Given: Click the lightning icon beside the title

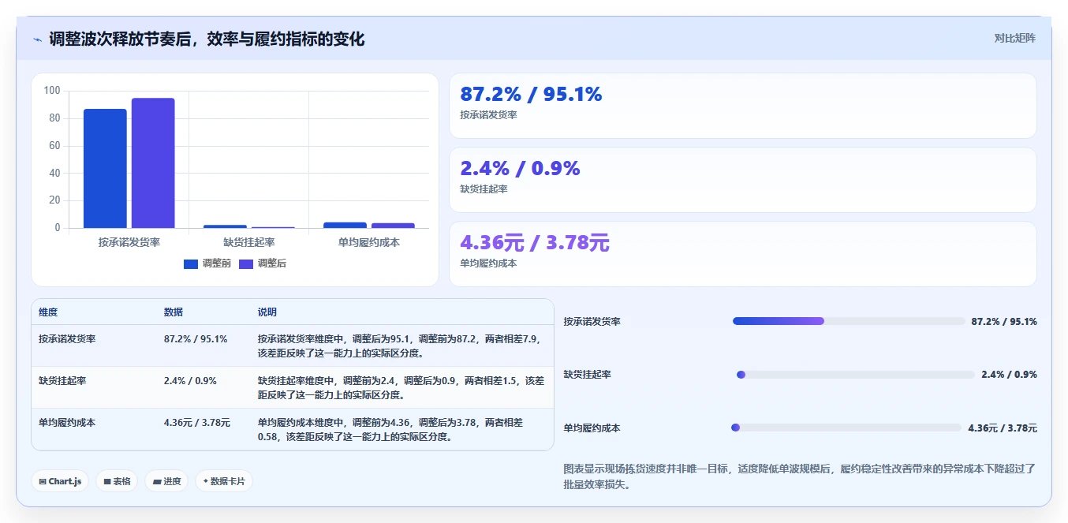Looking at the screenshot, I should tap(37, 39).
